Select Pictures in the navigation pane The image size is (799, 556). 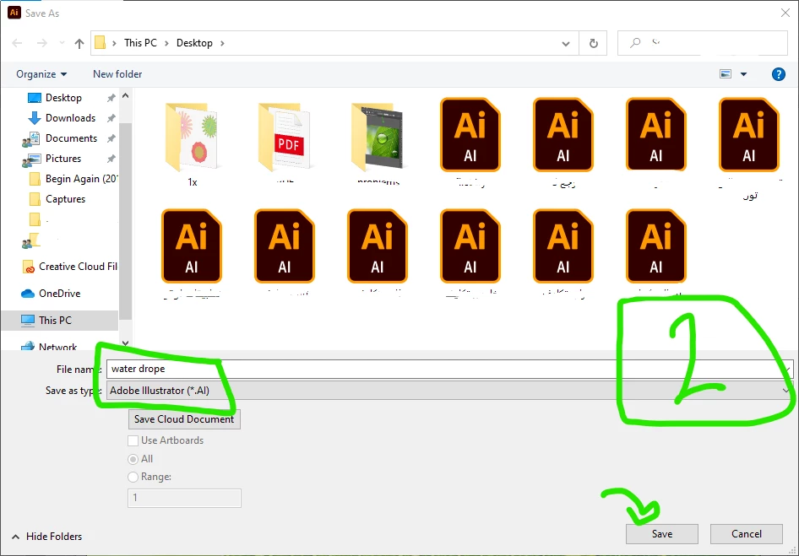coord(63,159)
